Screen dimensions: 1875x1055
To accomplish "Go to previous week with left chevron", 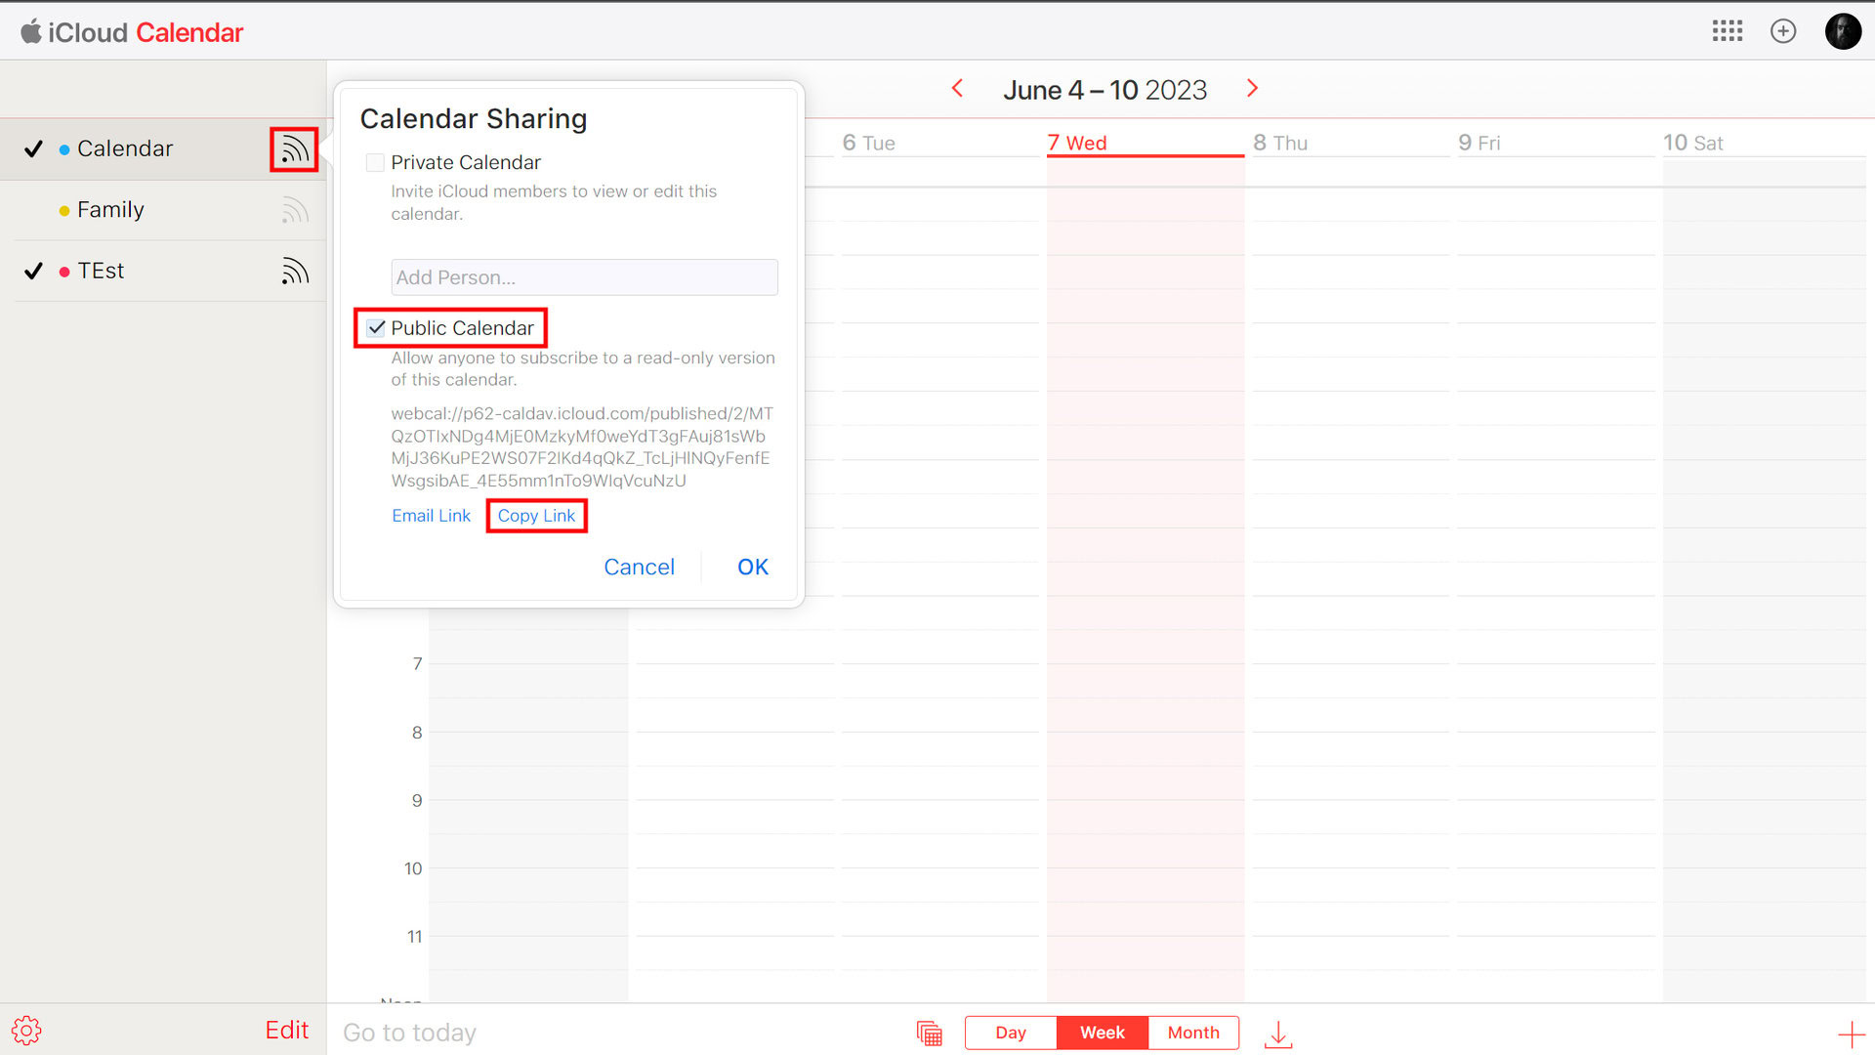I will coord(958,89).
